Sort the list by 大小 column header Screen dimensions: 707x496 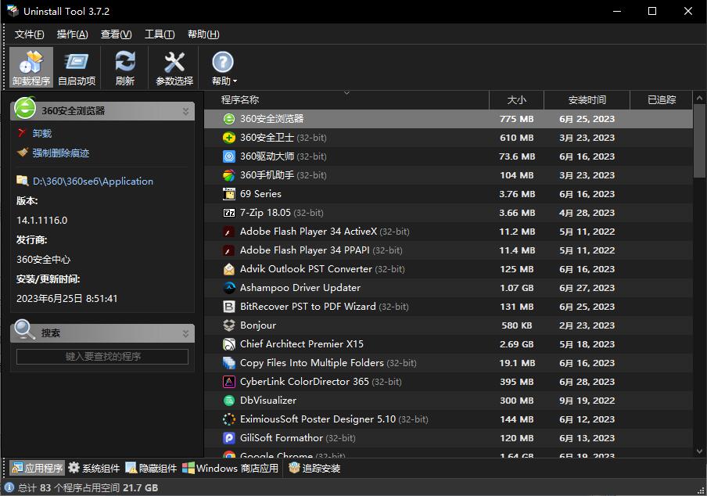[x=516, y=100]
